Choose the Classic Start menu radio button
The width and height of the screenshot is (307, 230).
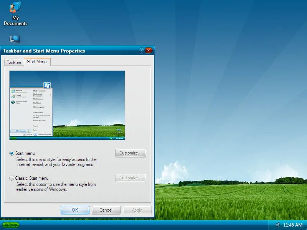pos(12,178)
